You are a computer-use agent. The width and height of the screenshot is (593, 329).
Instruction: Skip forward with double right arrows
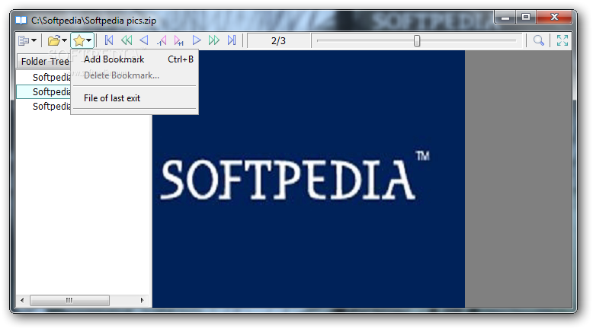pos(213,40)
